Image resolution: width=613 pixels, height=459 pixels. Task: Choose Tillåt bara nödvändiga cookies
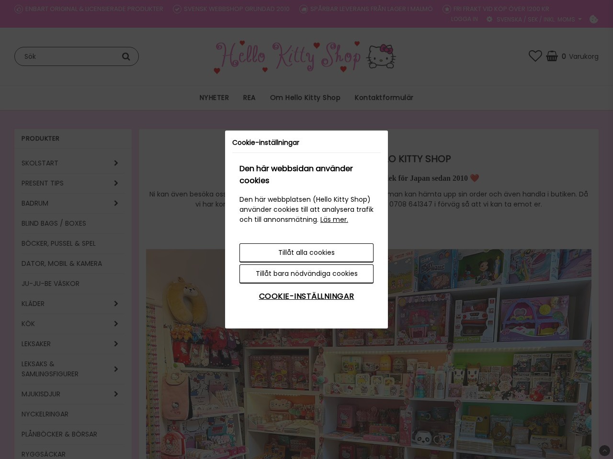pos(306,273)
